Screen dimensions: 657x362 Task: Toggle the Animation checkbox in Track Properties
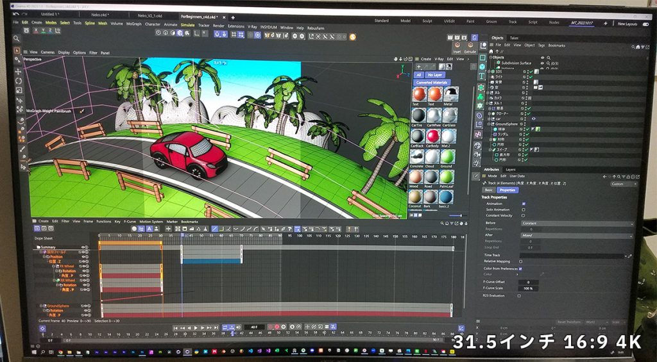524,204
